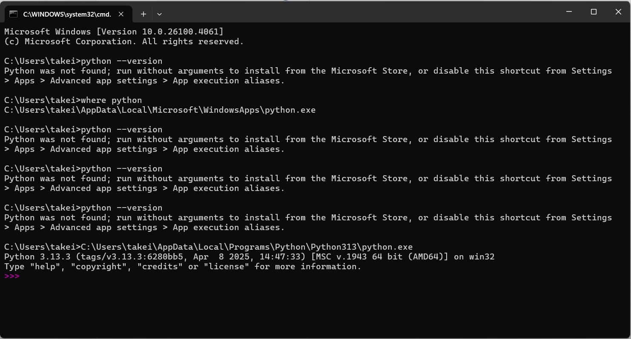Click the word "license" in help line

(x=227, y=266)
